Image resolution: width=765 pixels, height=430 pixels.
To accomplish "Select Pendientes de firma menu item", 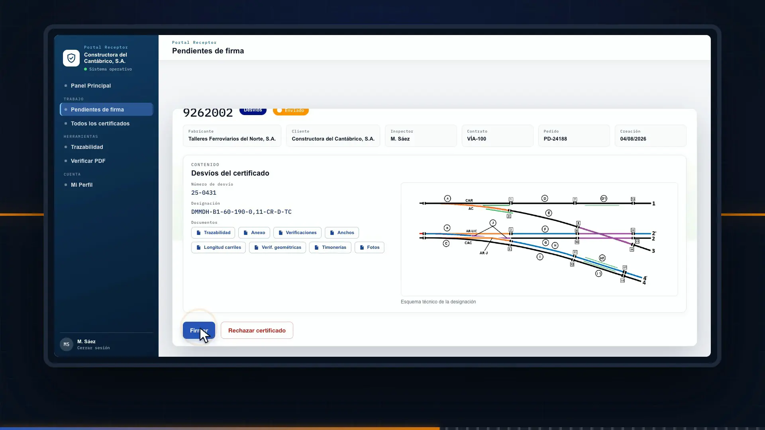I will [x=106, y=109].
